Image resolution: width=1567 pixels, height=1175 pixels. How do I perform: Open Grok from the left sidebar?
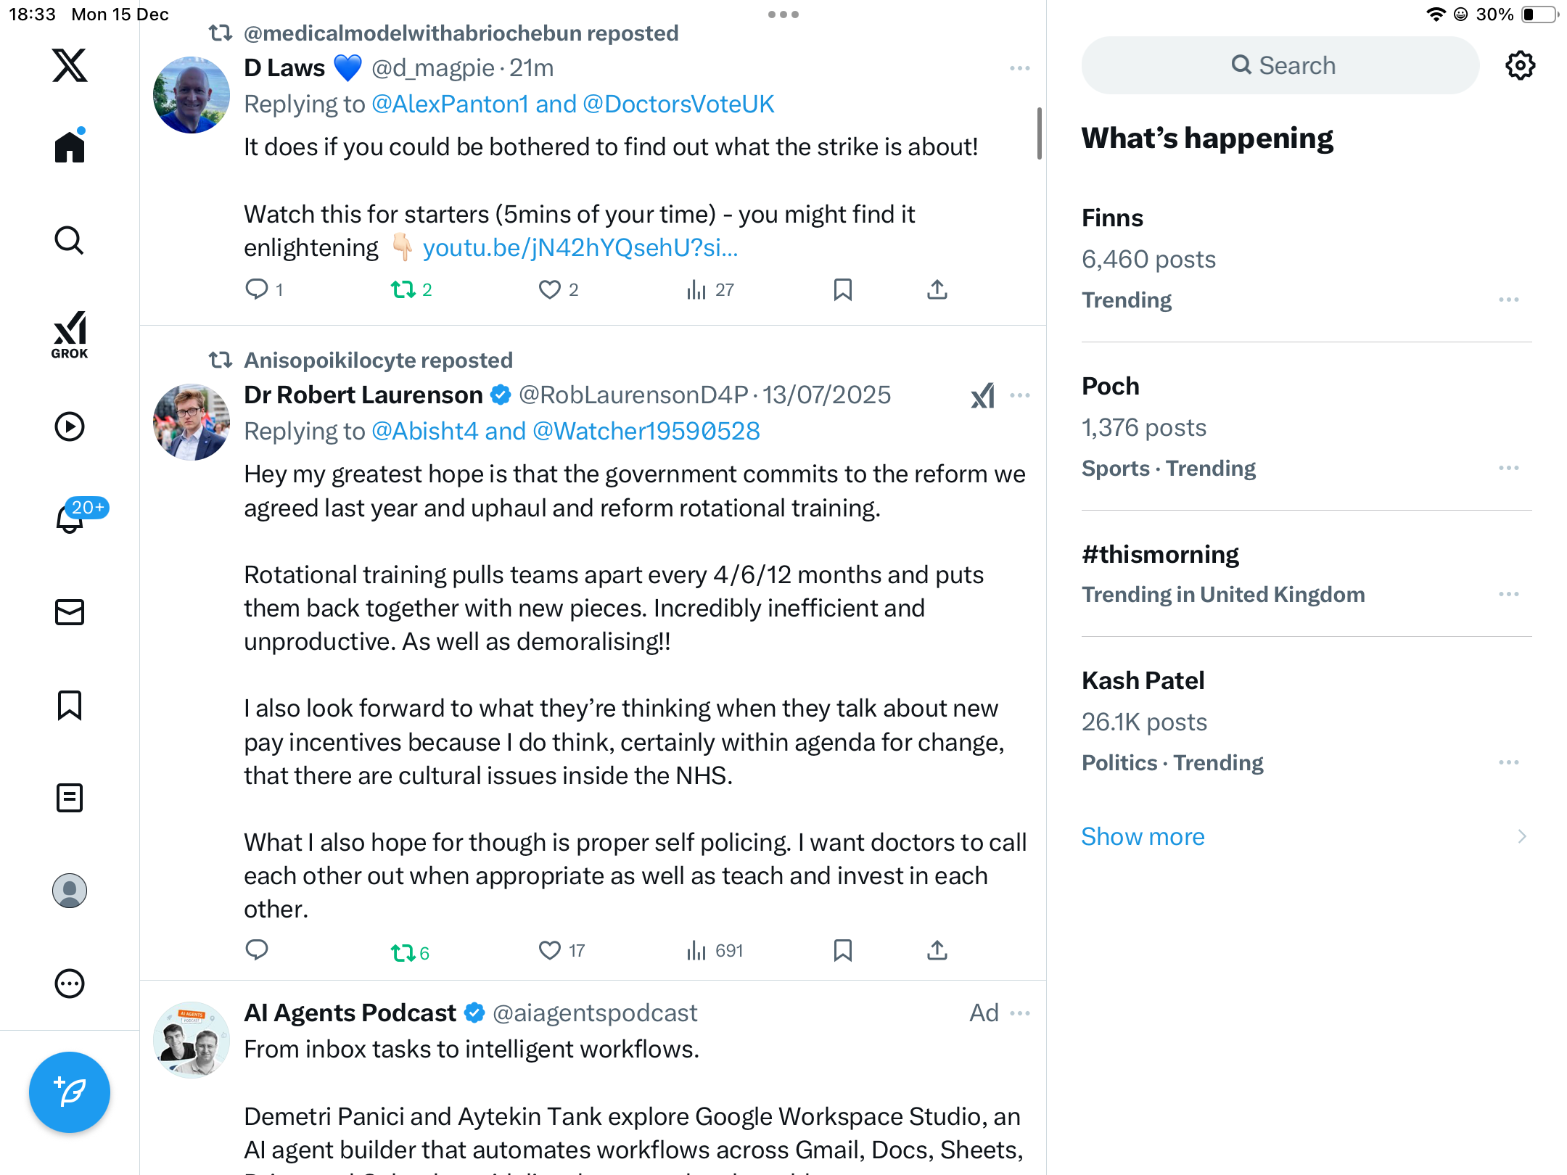point(70,334)
